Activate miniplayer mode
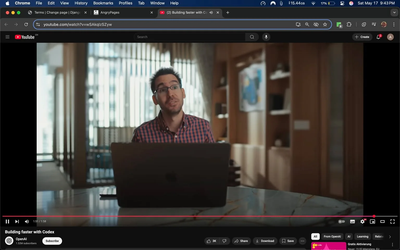 (372, 221)
